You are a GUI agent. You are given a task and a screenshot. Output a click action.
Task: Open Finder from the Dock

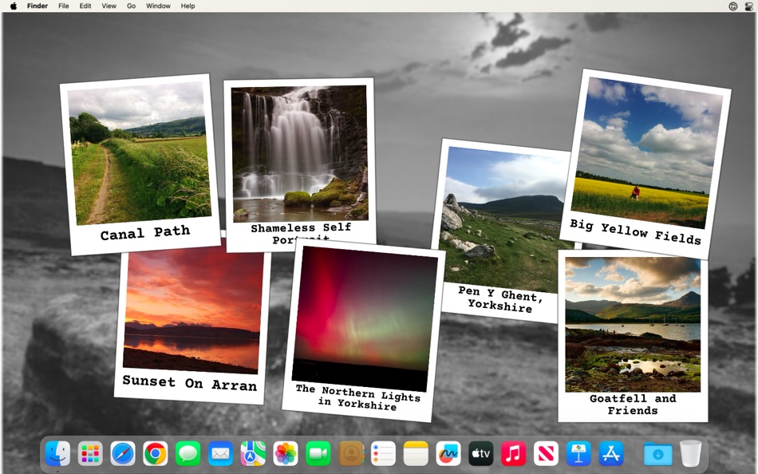pos(56,453)
